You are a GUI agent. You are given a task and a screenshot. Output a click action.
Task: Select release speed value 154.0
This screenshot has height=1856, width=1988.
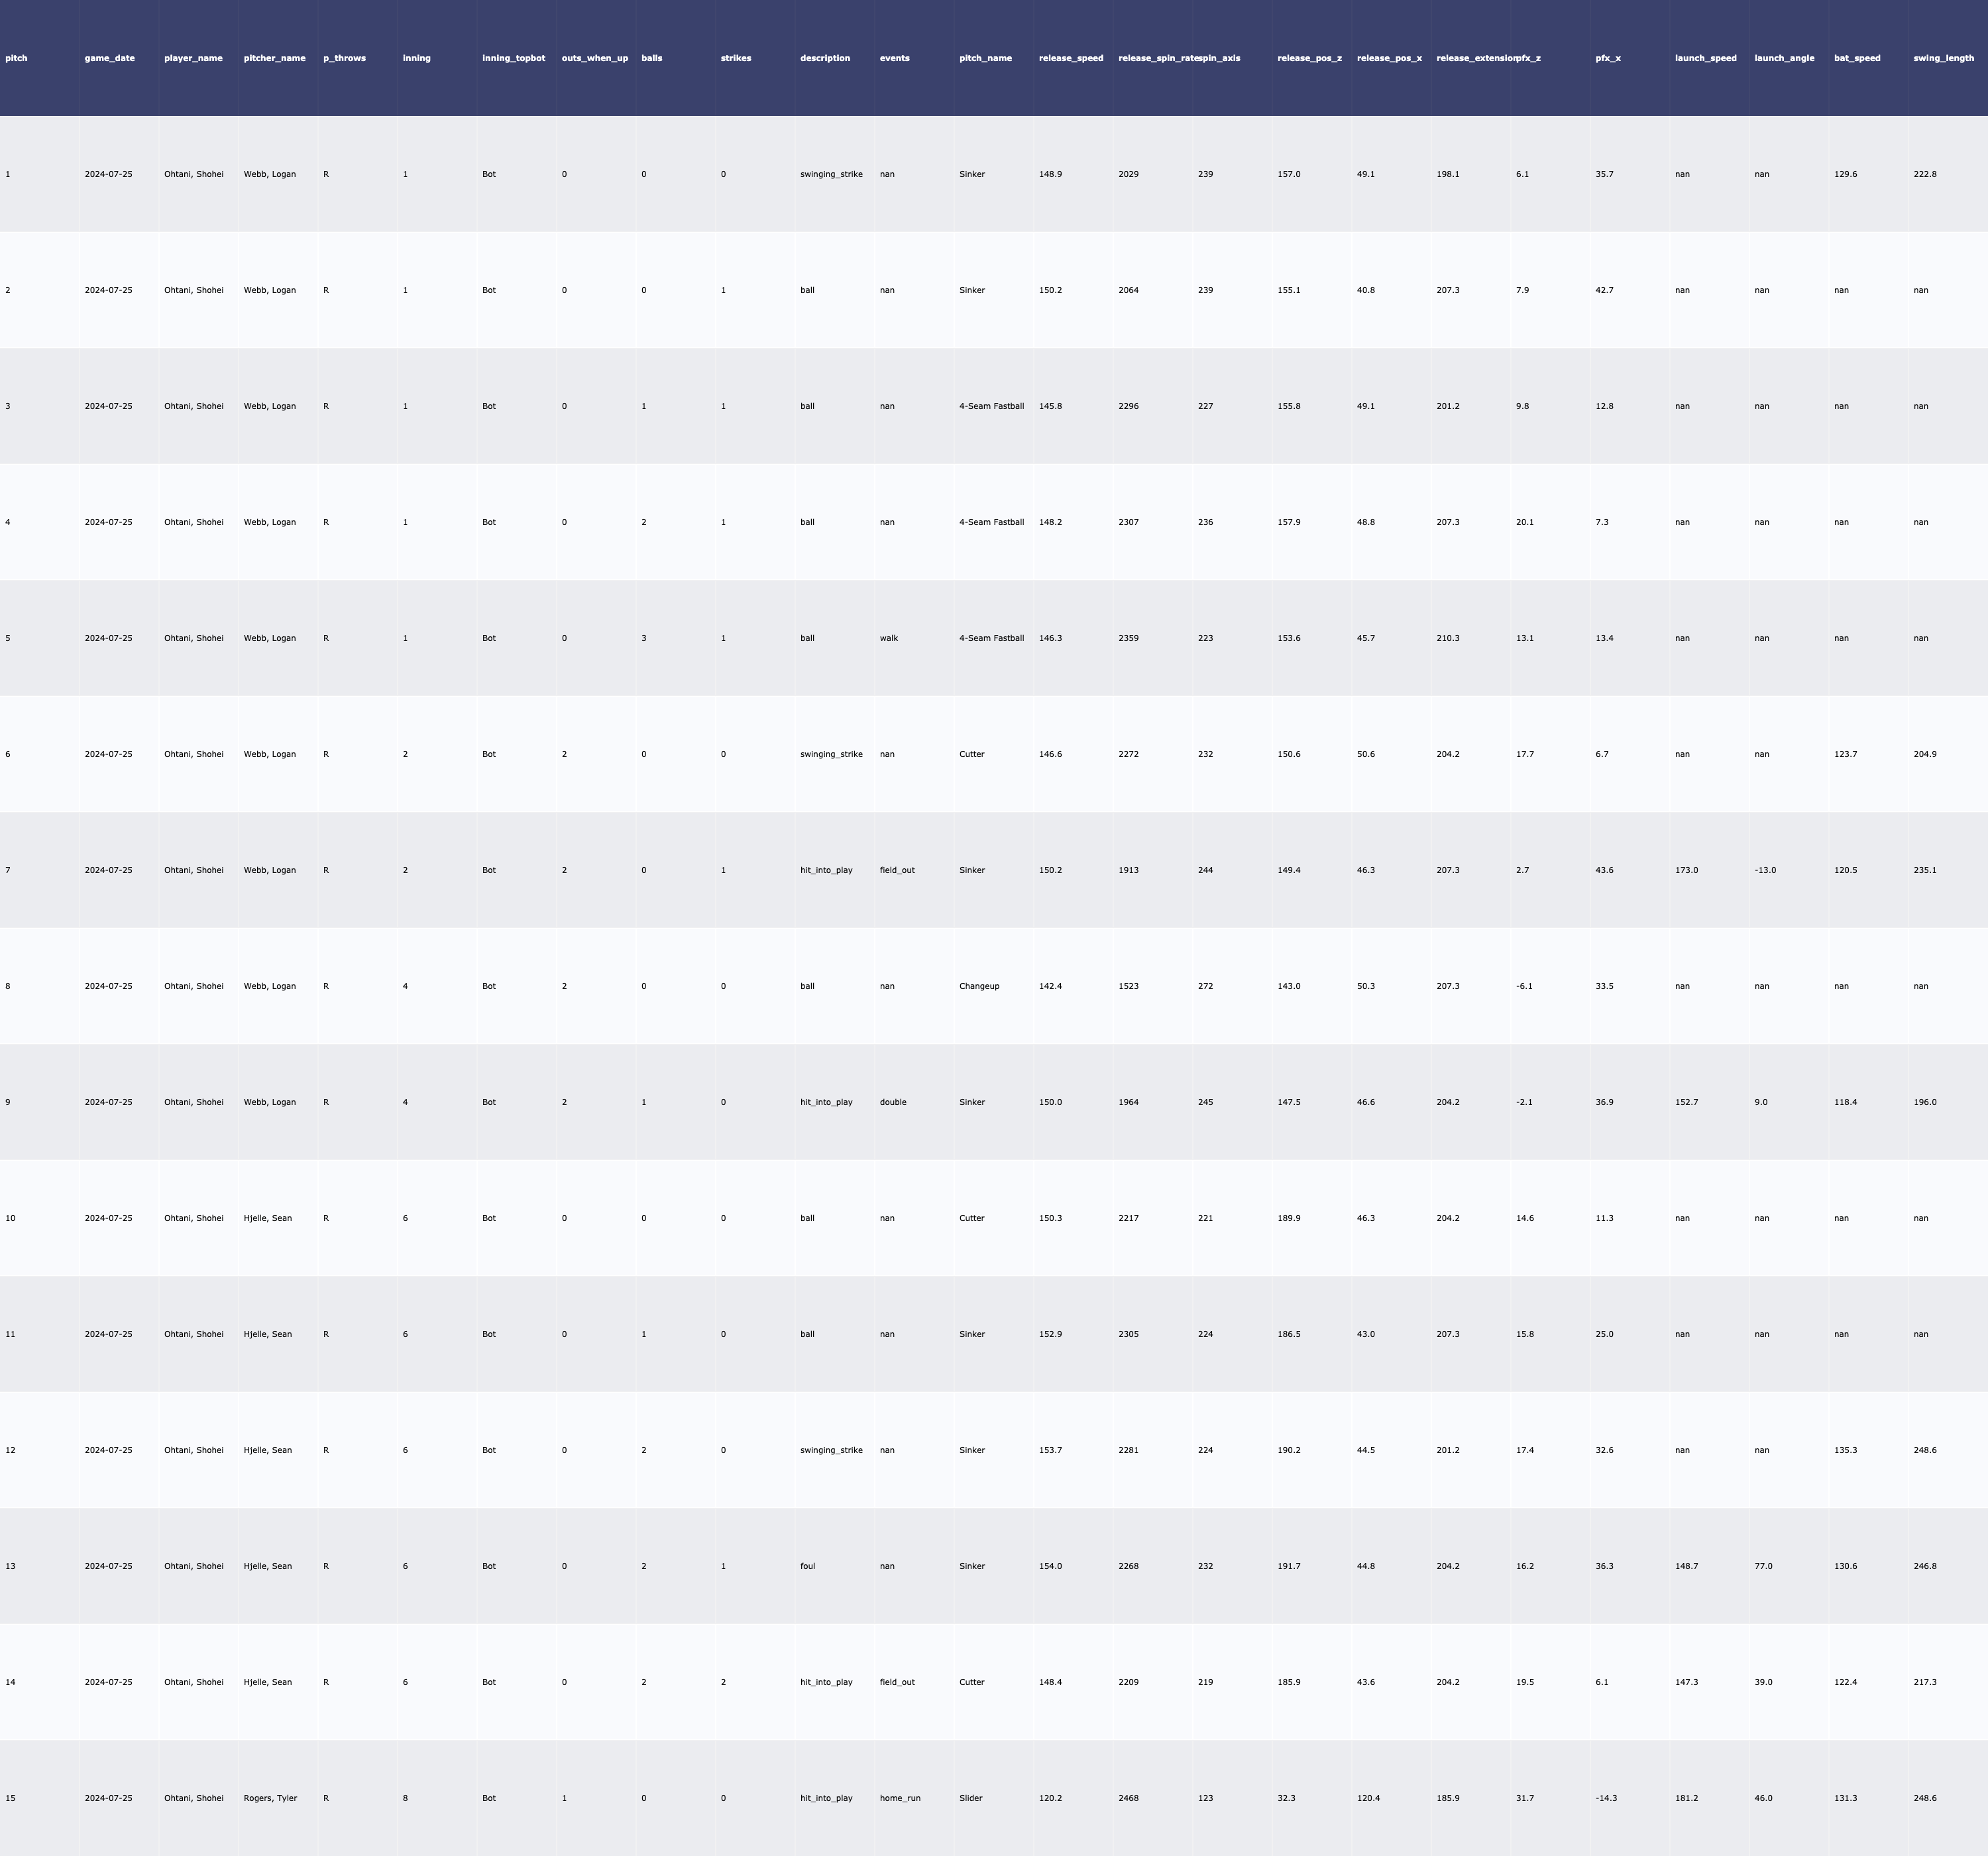1050,1566
